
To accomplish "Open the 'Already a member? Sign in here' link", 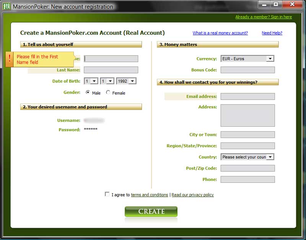I will click(x=264, y=17).
